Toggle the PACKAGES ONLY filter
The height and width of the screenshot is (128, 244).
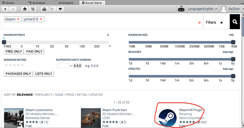(18, 74)
